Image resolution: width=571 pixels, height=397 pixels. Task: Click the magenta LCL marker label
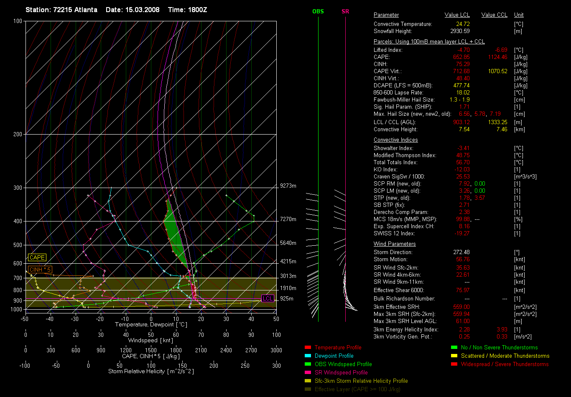268,298
